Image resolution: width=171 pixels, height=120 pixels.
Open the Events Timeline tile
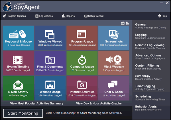18,63
